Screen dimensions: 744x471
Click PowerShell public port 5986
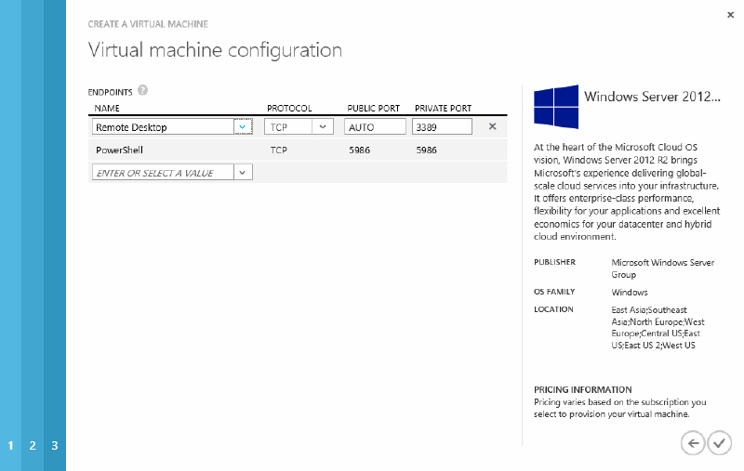(x=359, y=150)
